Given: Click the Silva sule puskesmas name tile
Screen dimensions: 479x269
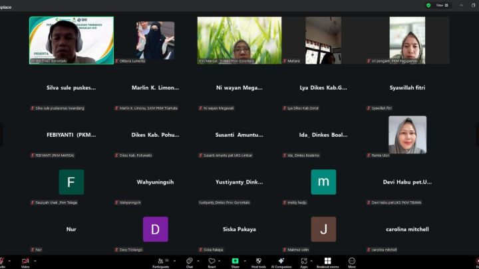Looking at the screenshot, I should 71,88.
